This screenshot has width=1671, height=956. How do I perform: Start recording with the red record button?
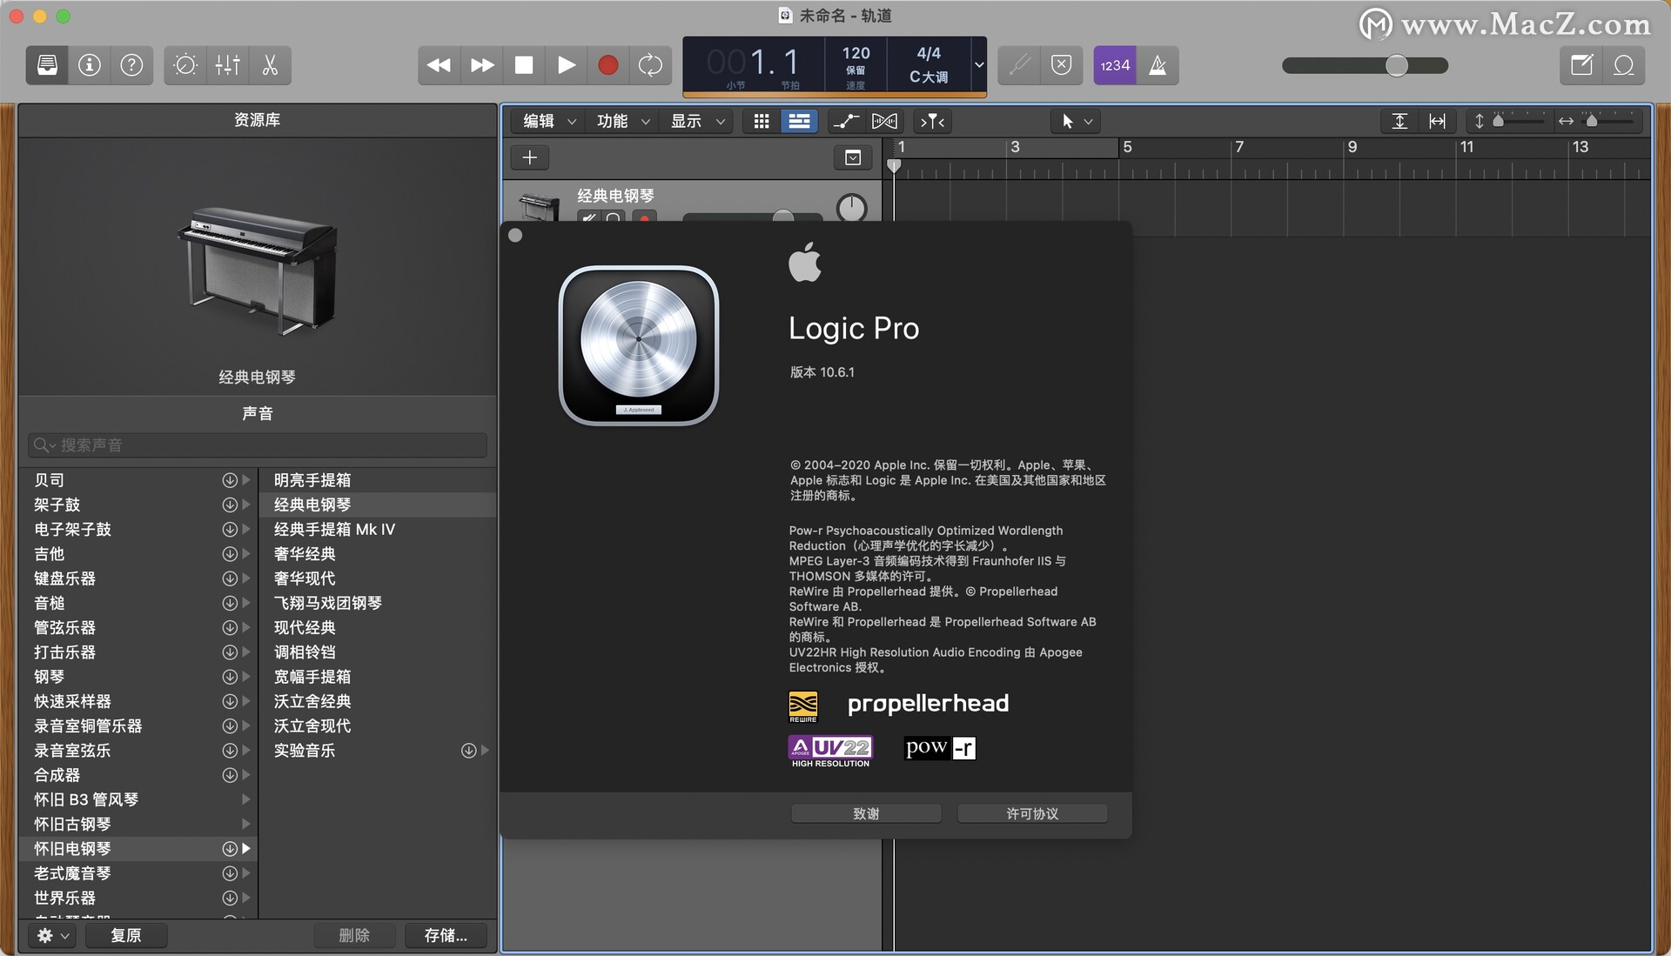[x=607, y=65]
